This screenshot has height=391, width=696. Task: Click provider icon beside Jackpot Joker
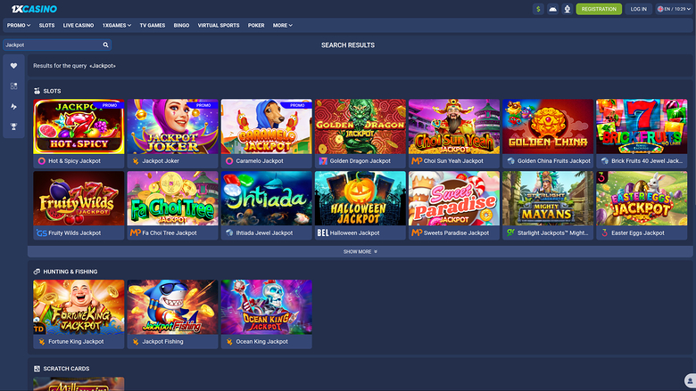pyautogui.click(x=136, y=161)
